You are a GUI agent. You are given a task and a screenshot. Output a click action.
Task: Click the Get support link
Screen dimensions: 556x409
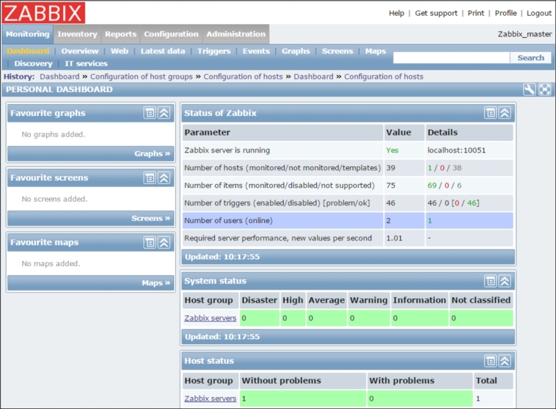436,13
